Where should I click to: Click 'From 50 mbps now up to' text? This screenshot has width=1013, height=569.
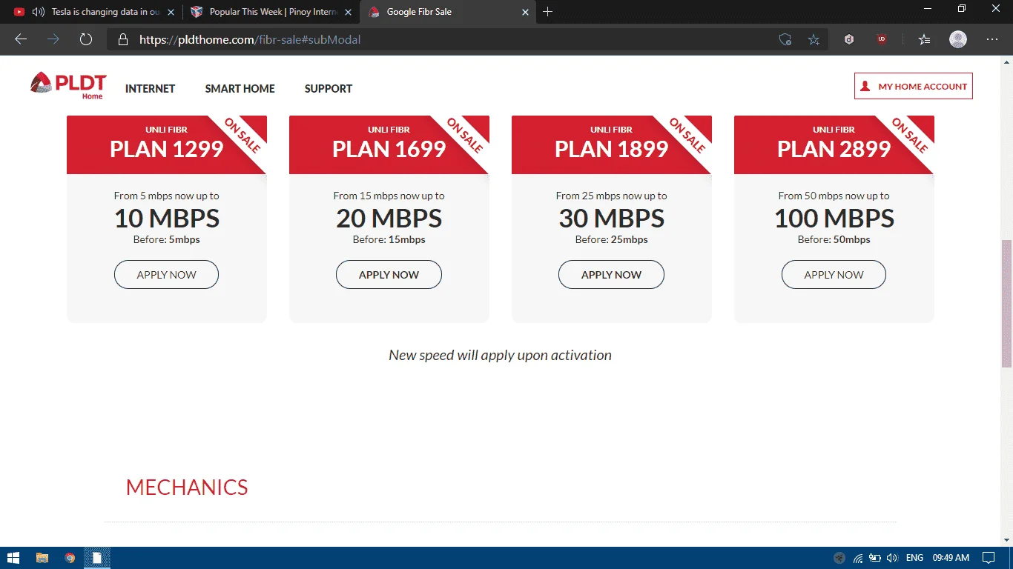point(834,196)
